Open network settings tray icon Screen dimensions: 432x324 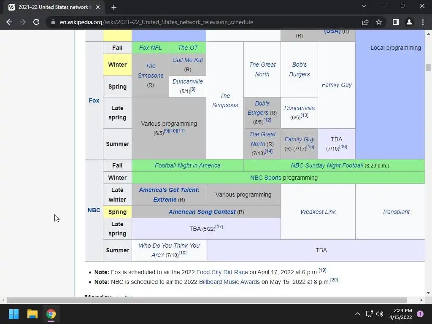[x=369, y=314]
